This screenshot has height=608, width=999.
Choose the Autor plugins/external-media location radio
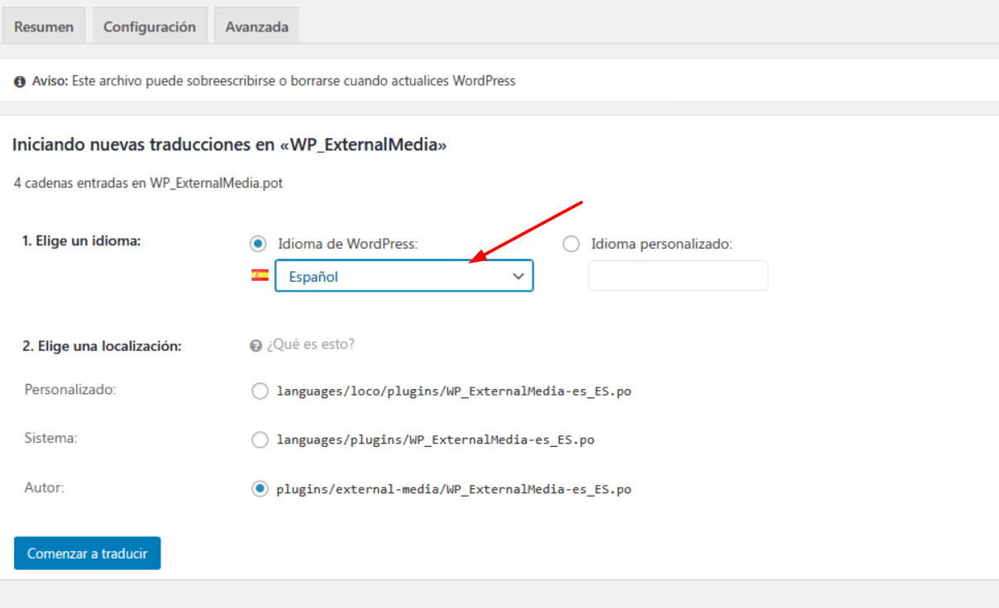pos(260,489)
